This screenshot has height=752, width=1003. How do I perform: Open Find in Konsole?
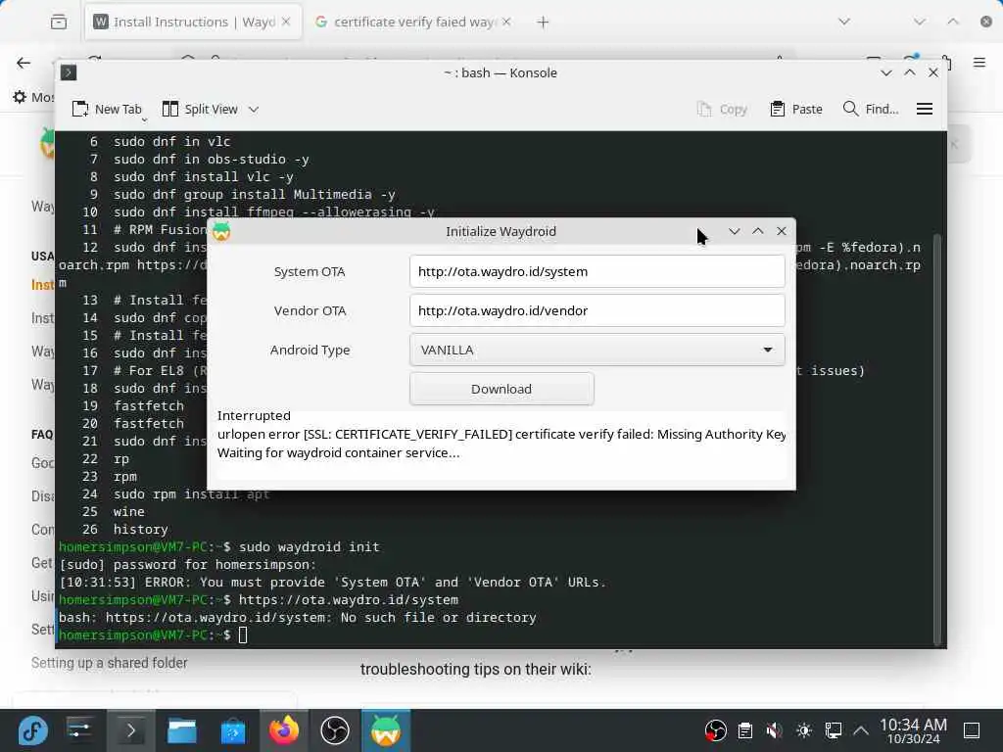tap(871, 110)
